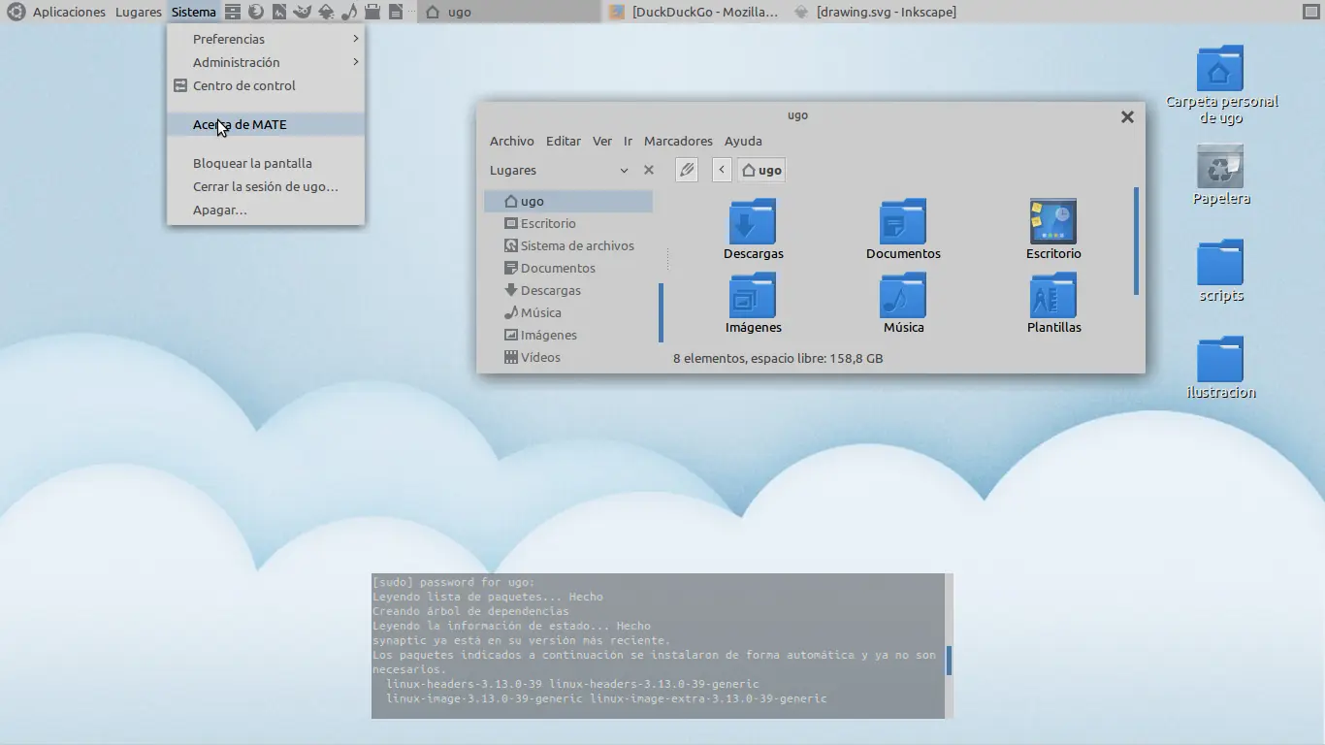Viewport: 1325px width, 745px height.
Task: Click the terminal line "Creando árbol de dependencias"
Action: click(470, 611)
